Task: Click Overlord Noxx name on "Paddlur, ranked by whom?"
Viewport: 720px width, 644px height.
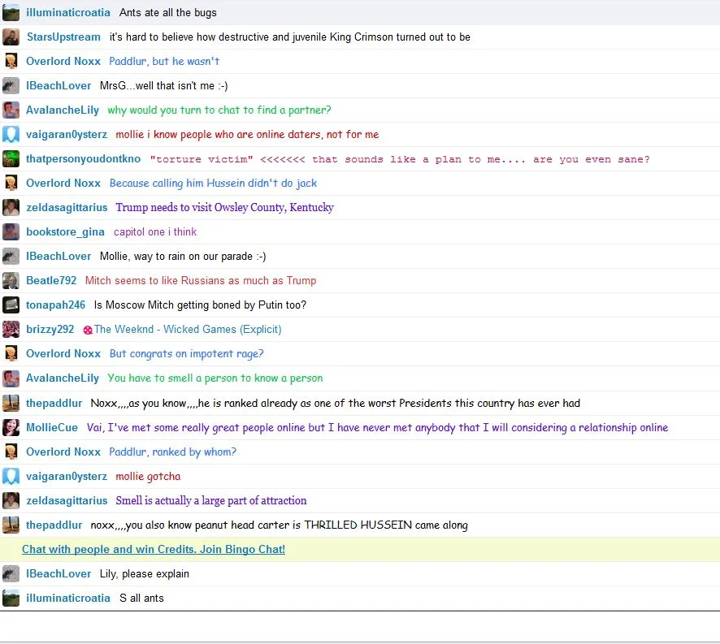Action: tap(63, 452)
